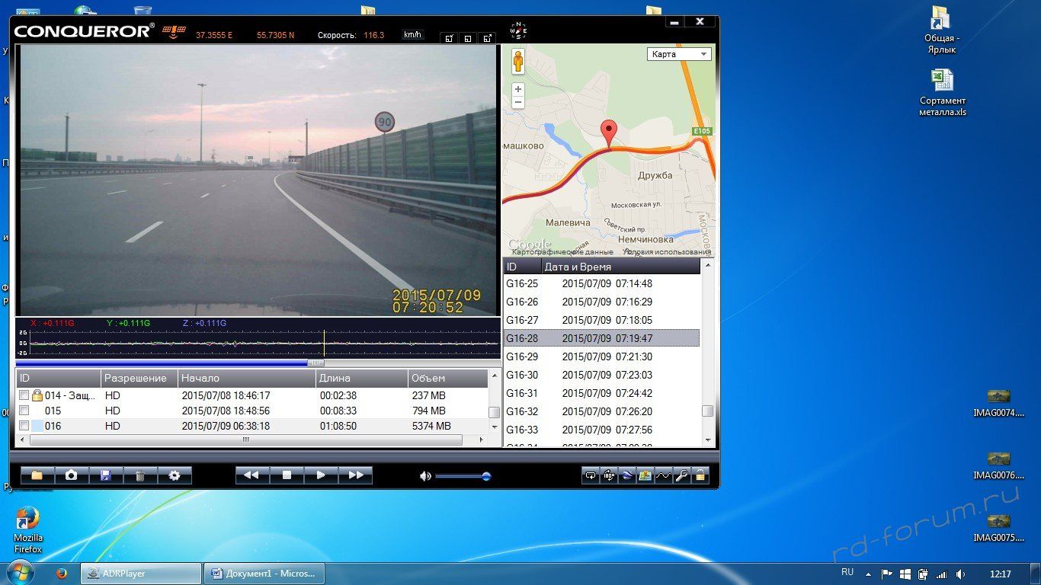This screenshot has height=585, width=1041.
Task: Click the RU language indicator in tray
Action: click(847, 572)
